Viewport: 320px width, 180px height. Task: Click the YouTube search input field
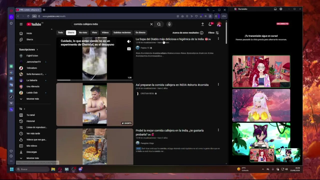point(110,24)
